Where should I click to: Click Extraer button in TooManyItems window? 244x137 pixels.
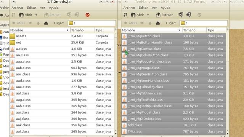click(x=164, y=15)
